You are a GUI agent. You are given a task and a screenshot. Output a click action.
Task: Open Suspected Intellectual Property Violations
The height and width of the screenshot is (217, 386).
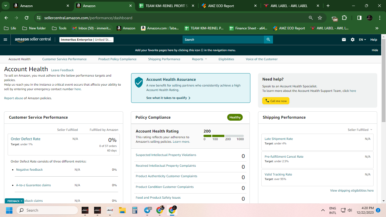click(x=166, y=155)
